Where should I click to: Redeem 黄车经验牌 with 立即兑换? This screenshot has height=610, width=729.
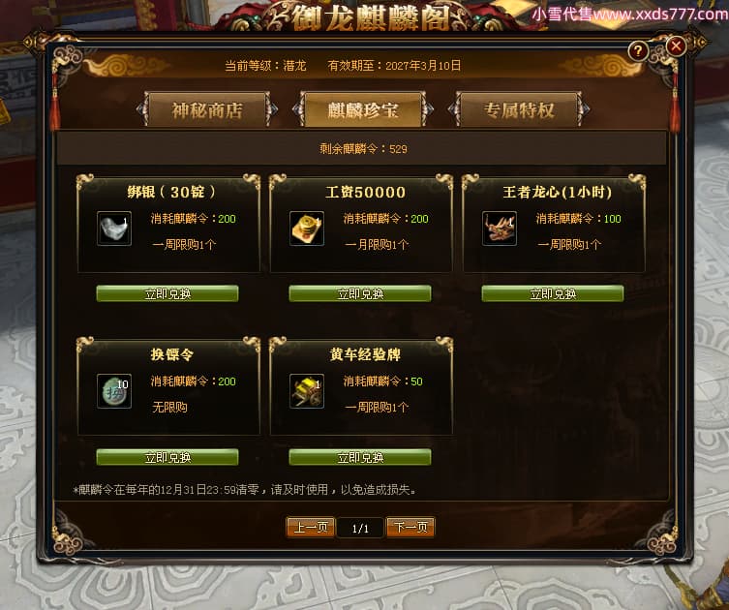(360, 457)
